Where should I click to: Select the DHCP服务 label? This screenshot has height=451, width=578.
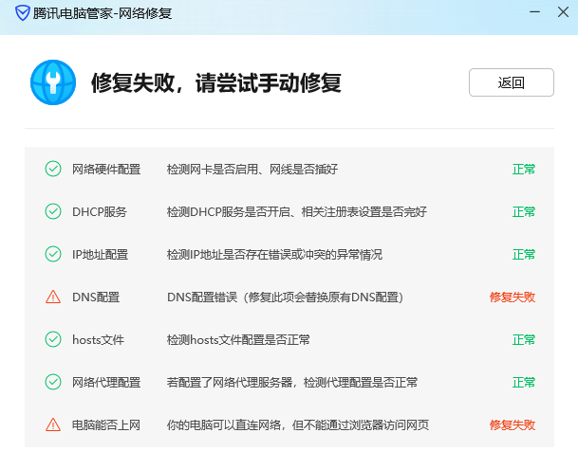[x=100, y=212]
